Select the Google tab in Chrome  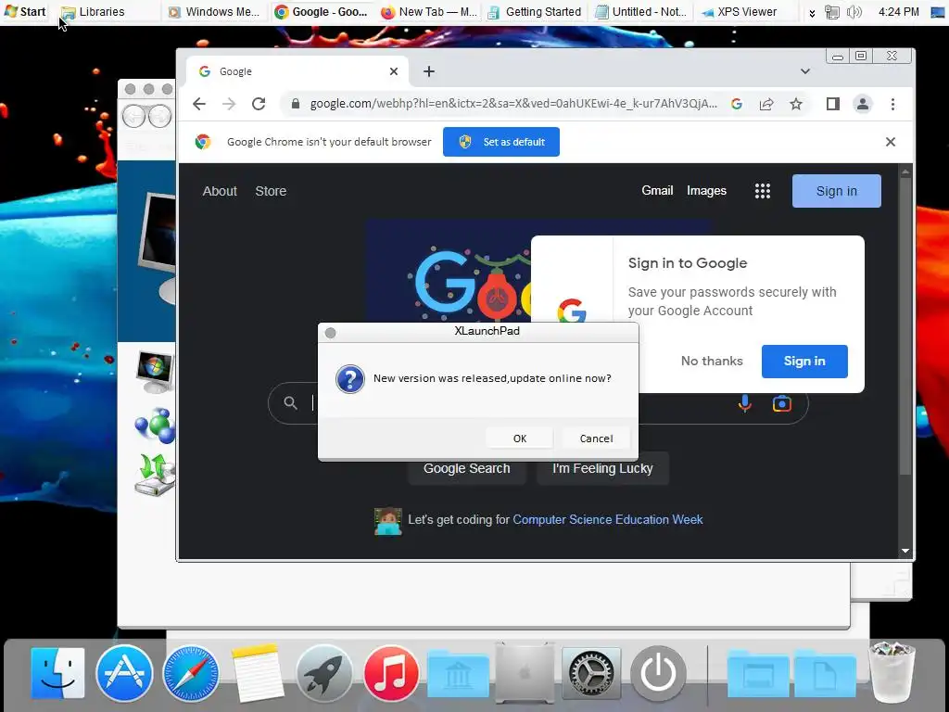point(297,71)
